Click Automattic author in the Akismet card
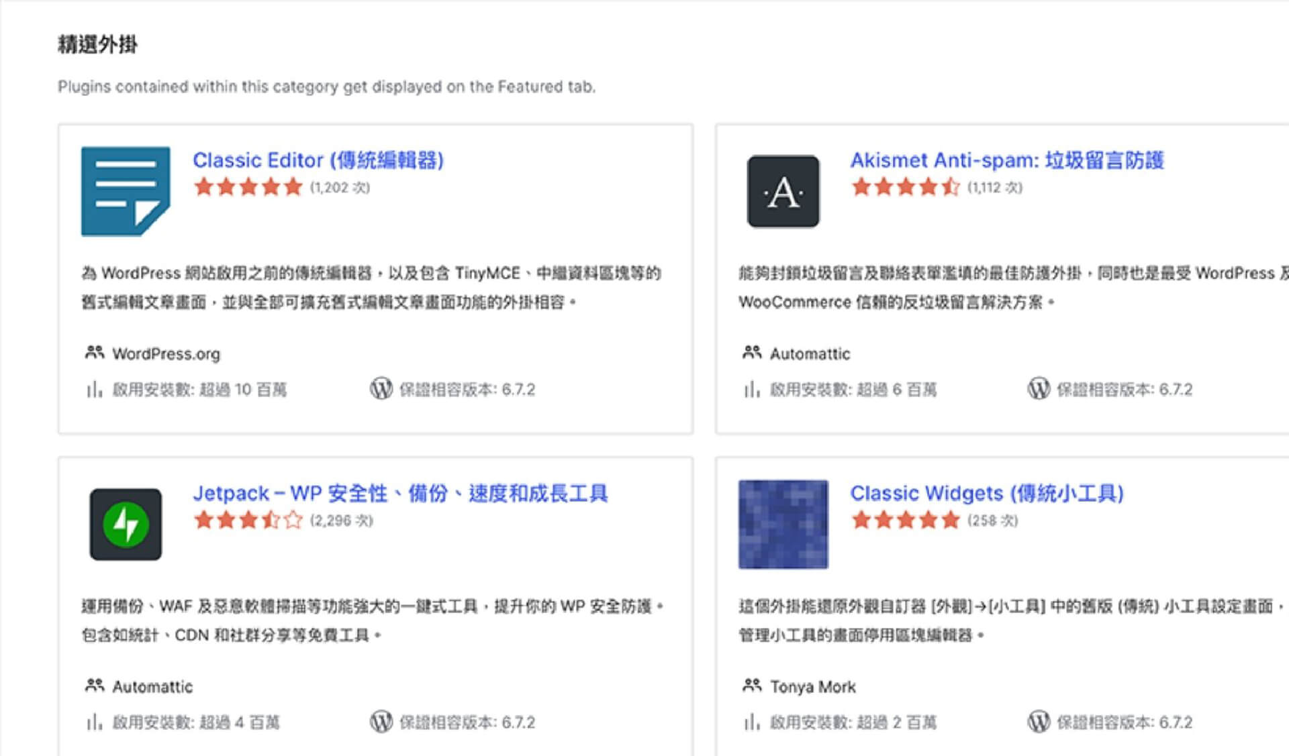Image resolution: width=1289 pixels, height=756 pixels. pyautogui.click(x=810, y=354)
